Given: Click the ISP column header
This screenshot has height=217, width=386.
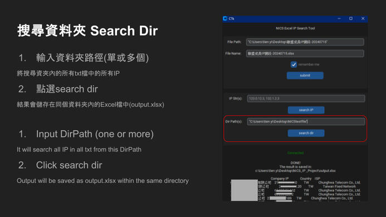Looking at the screenshot, I should pyautogui.click(x=317, y=179).
